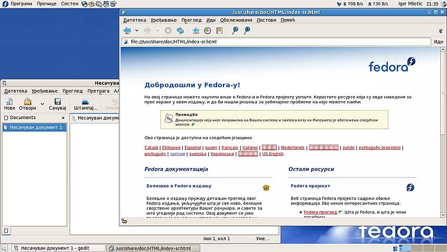447x252 pixels.
Task: Switch to index-sr.html taskbar button
Action: (153, 248)
